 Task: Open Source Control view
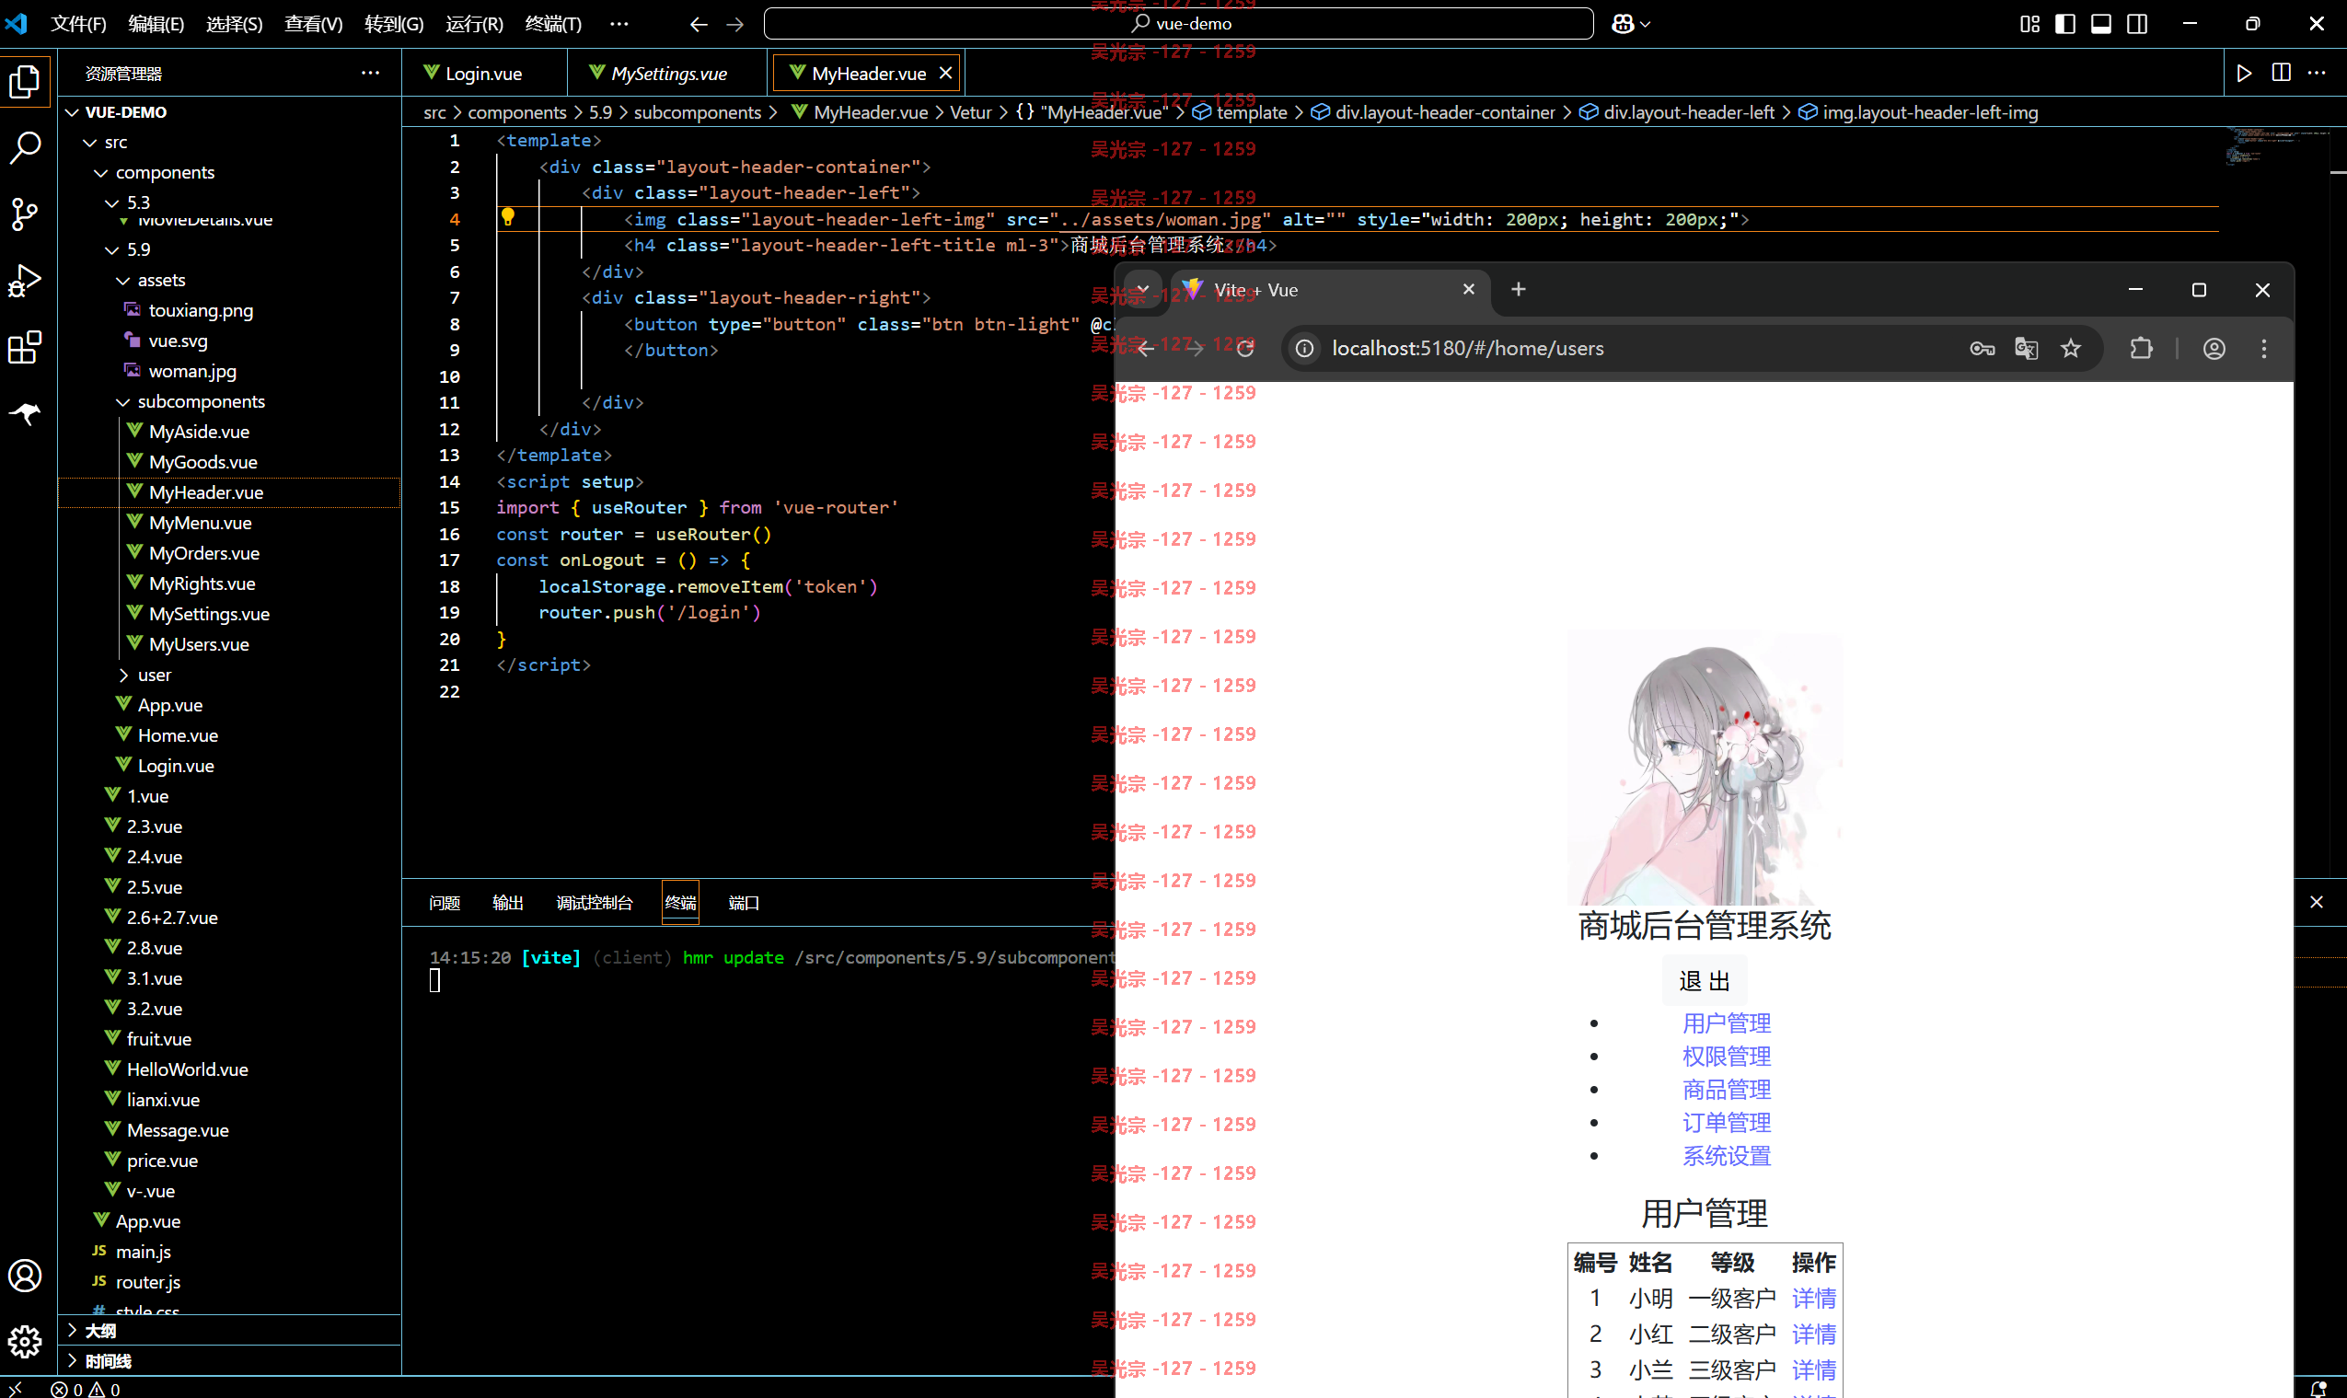point(26,214)
